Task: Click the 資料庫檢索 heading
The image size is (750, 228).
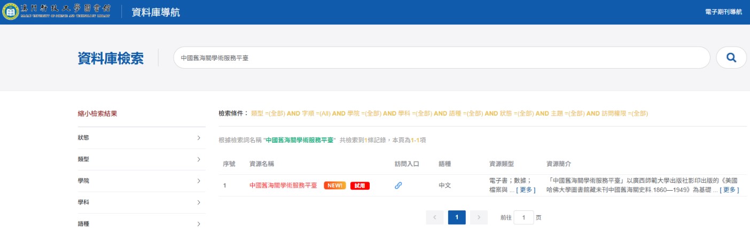Action: click(111, 58)
